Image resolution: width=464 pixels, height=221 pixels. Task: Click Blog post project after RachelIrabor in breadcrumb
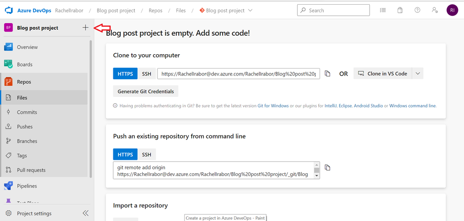116,10
